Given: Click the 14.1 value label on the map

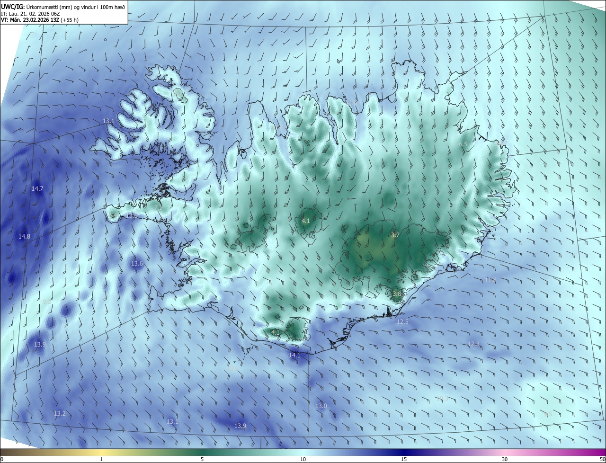Looking at the screenshot, I should click(x=294, y=355).
